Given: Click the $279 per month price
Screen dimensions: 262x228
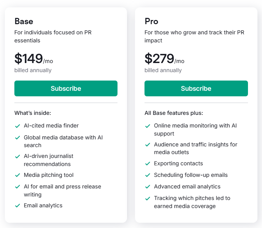Looking at the screenshot, I should [164, 59].
